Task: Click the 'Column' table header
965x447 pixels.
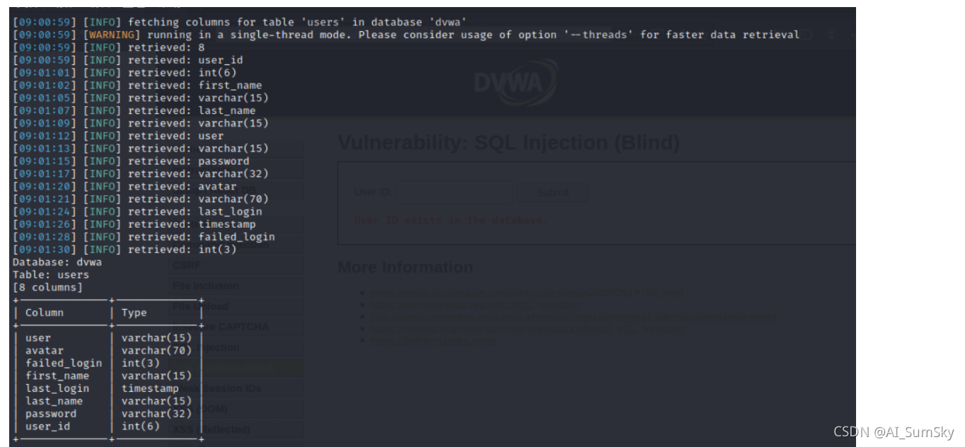Action: (45, 313)
